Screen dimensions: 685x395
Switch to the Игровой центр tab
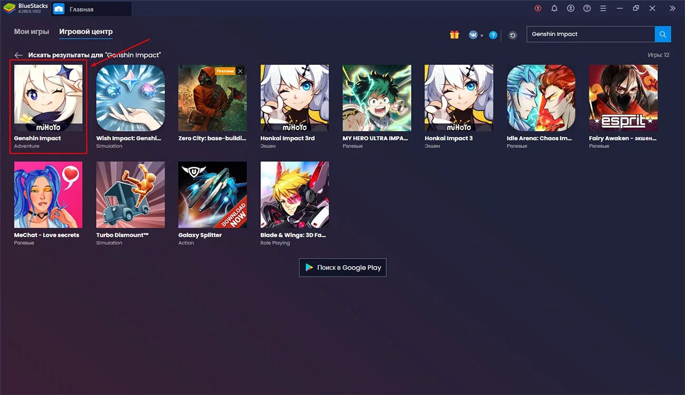[x=86, y=32]
